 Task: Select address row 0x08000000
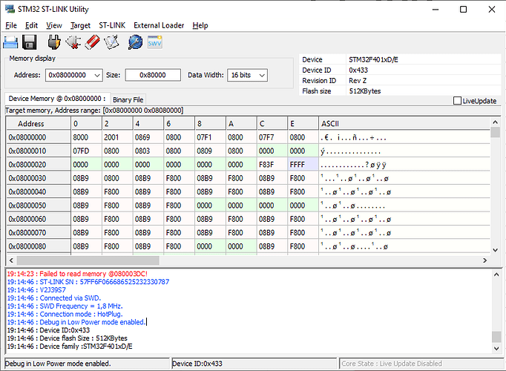tap(39, 137)
